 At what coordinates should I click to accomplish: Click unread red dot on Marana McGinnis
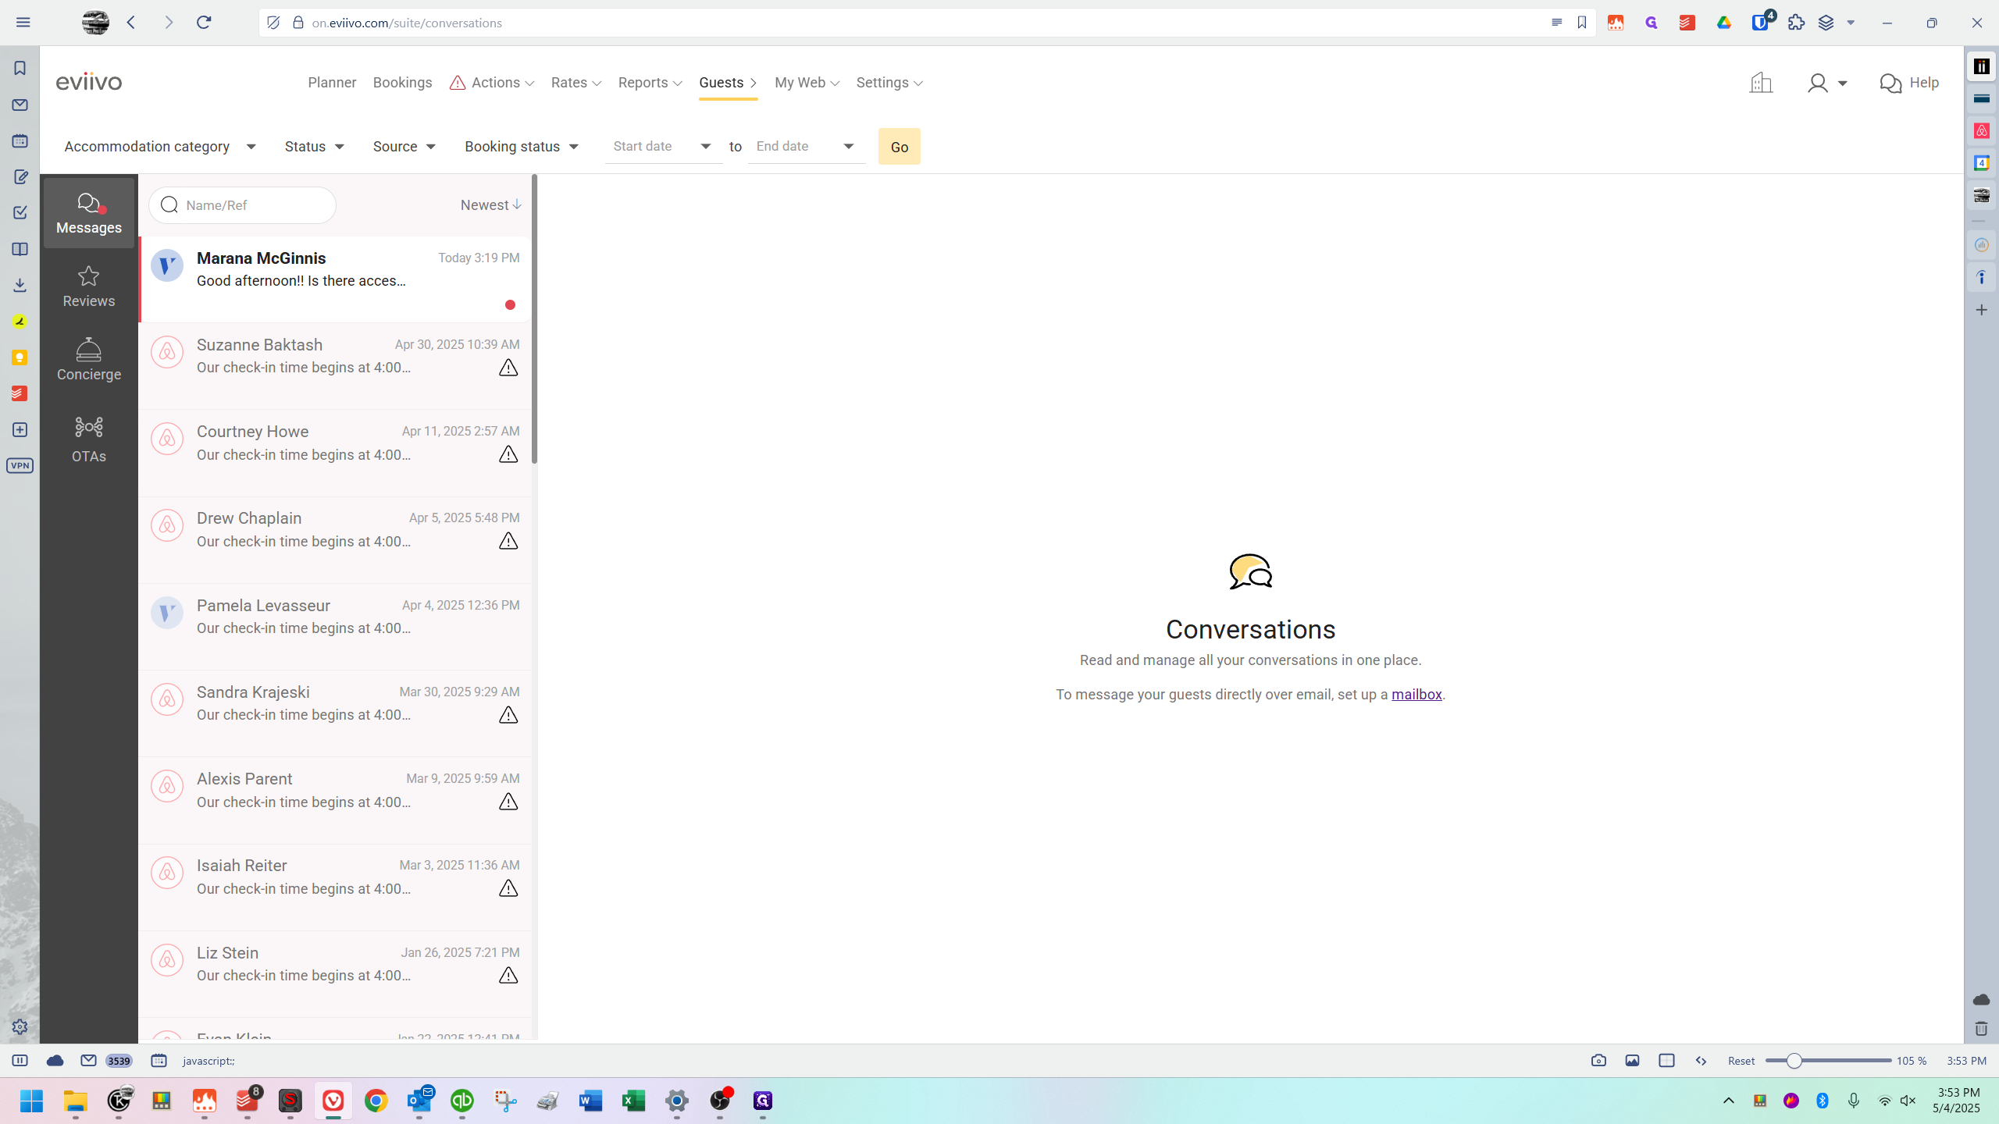click(x=510, y=305)
